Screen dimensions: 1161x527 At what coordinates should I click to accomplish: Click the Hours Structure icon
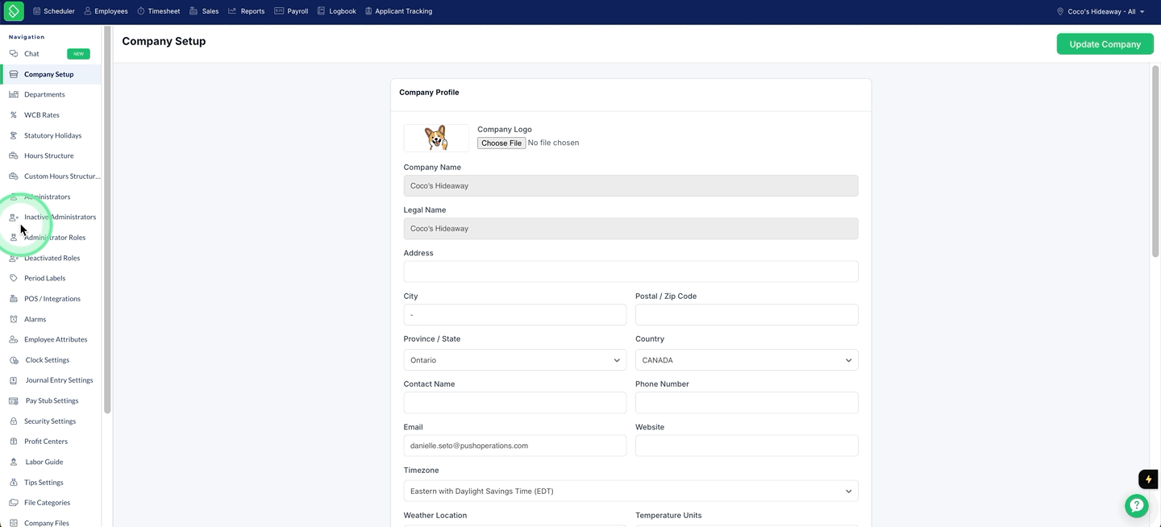(14, 156)
